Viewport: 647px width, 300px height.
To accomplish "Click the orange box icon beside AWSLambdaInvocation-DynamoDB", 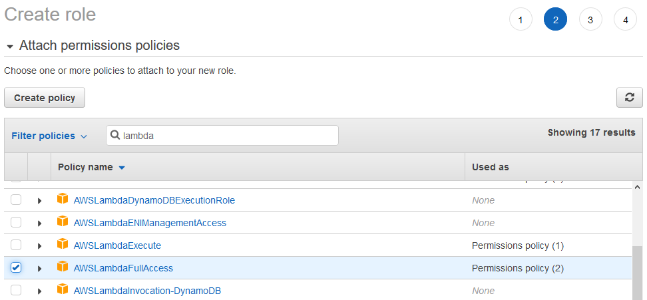I will pyautogui.click(x=63, y=289).
